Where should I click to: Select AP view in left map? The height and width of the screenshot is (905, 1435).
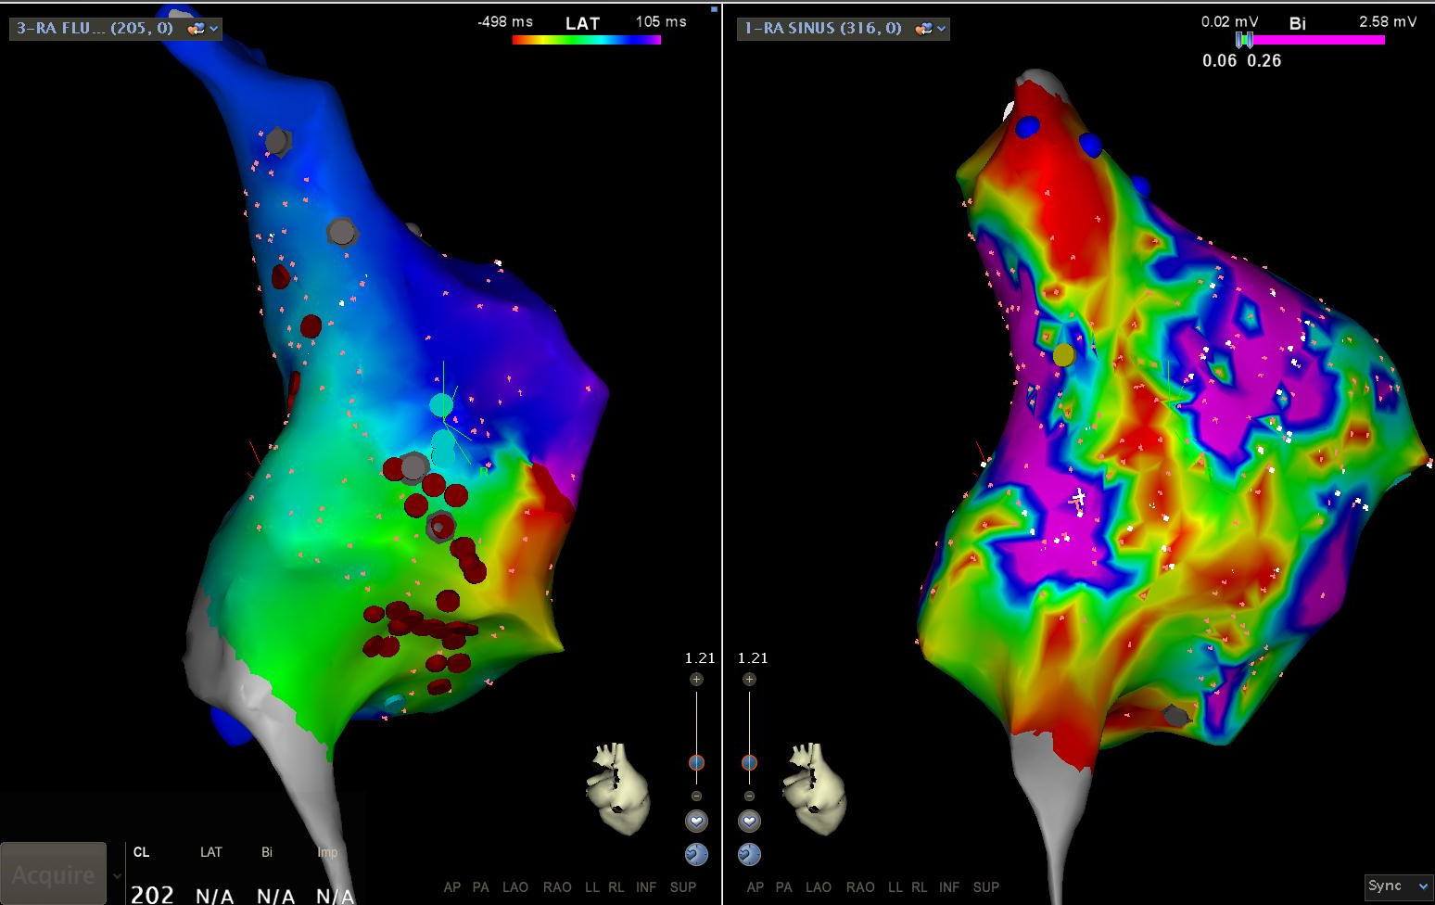pyautogui.click(x=452, y=887)
